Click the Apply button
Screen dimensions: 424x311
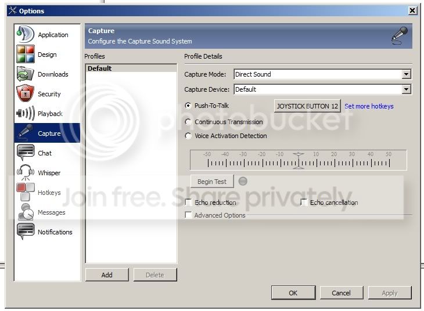coord(390,293)
